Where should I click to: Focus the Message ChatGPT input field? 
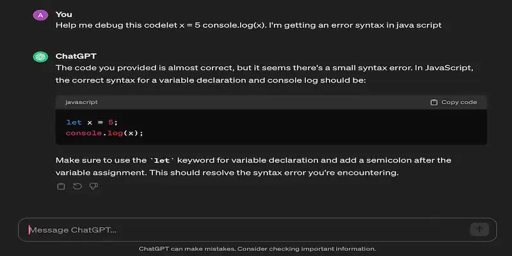(x=243, y=230)
